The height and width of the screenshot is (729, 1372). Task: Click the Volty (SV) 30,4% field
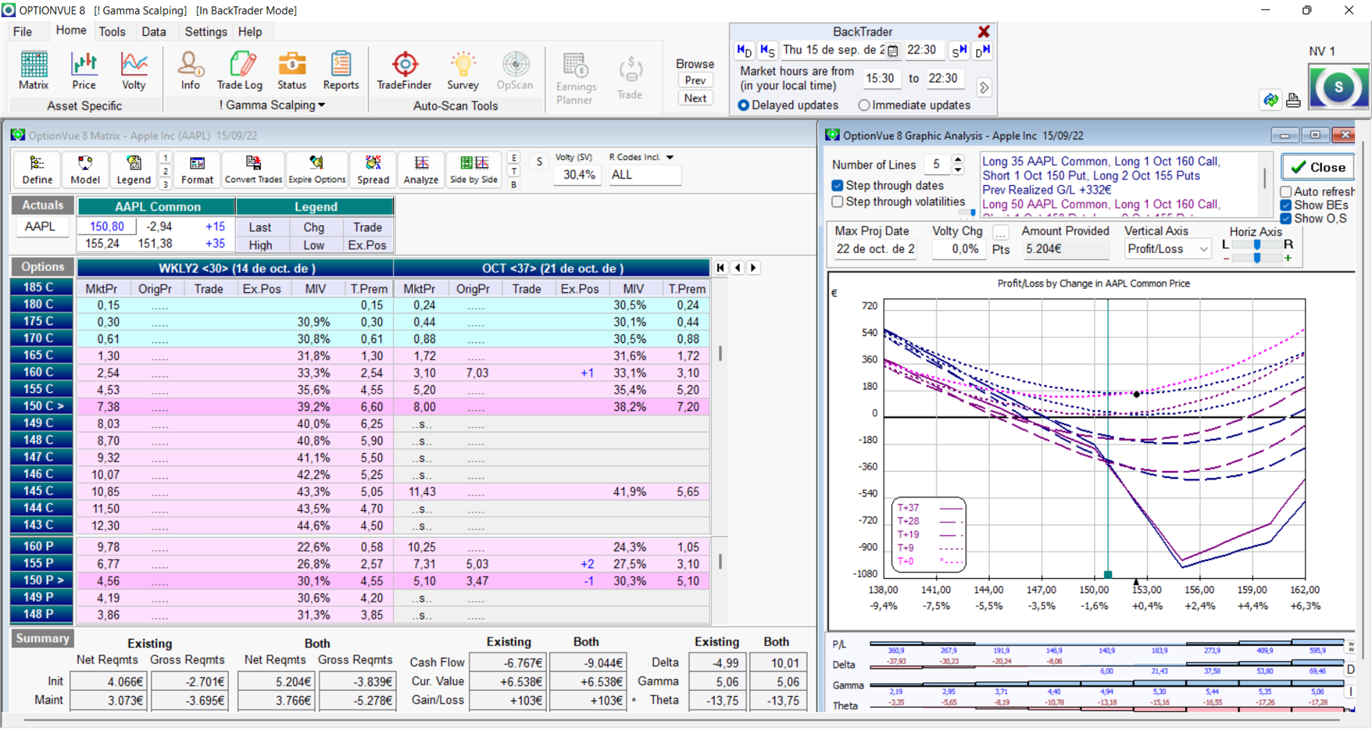click(x=579, y=175)
